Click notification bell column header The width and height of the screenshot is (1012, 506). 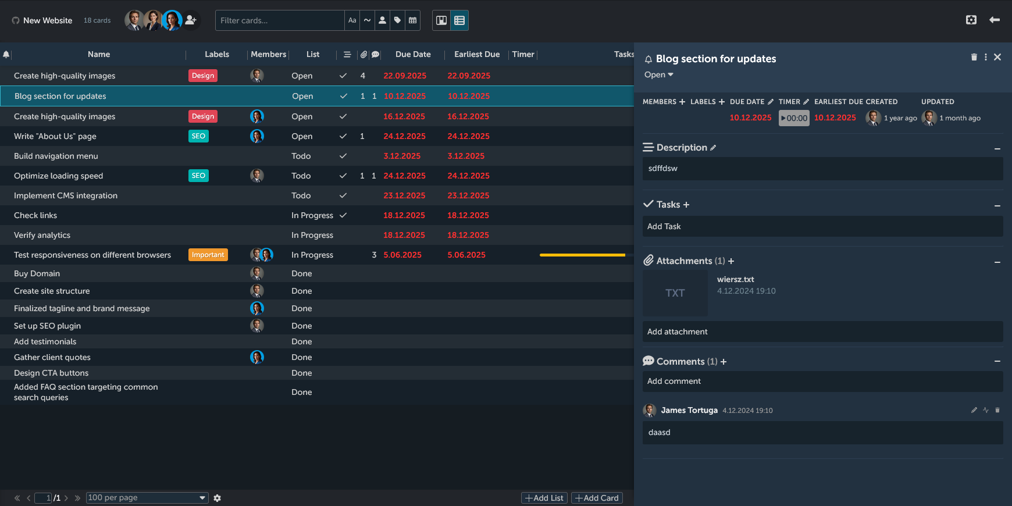click(x=6, y=54)
